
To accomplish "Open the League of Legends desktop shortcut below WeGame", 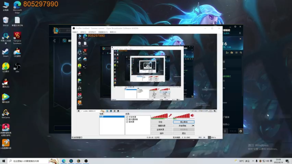I will [6, 130].
